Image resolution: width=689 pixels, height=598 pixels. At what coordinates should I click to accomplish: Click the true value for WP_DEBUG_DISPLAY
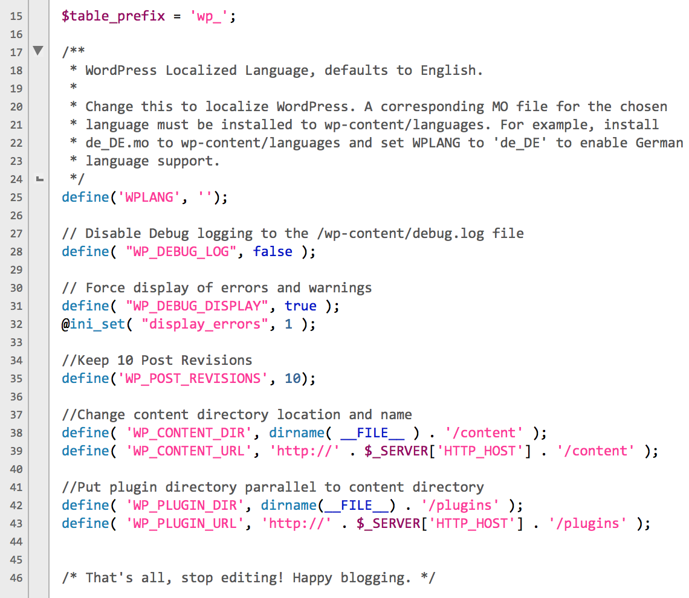pyautogui.click(x=300, y=306)
